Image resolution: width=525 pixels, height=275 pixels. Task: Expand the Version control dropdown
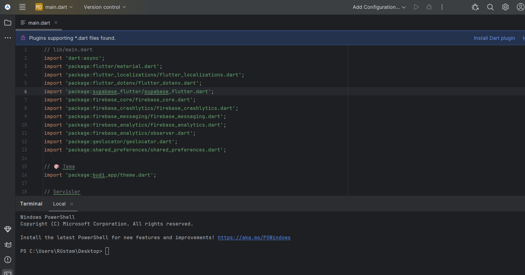pos(105,7)
